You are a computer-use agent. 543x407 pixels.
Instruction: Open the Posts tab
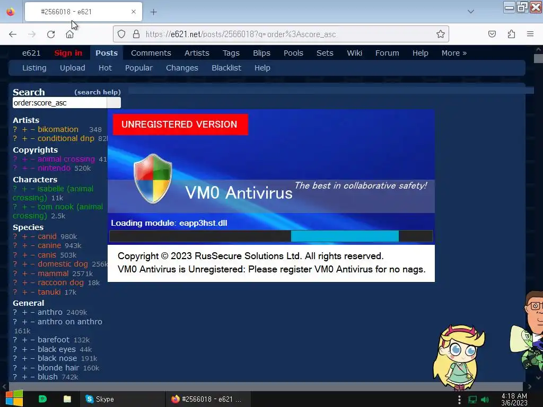107,53
